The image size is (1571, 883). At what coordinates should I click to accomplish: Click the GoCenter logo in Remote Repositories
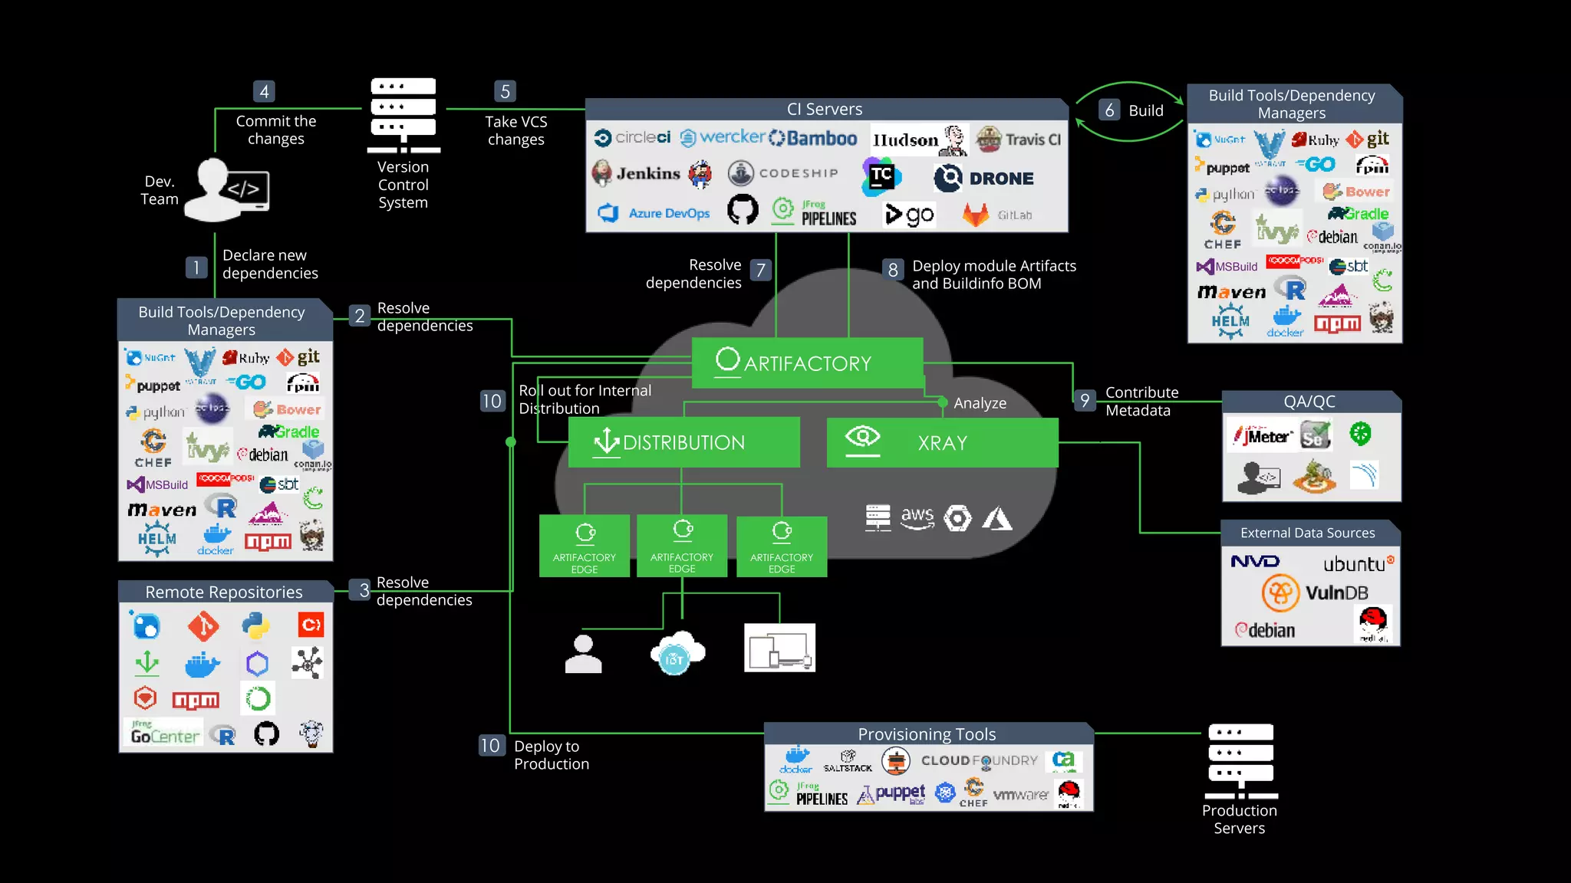tap(164, 734)
